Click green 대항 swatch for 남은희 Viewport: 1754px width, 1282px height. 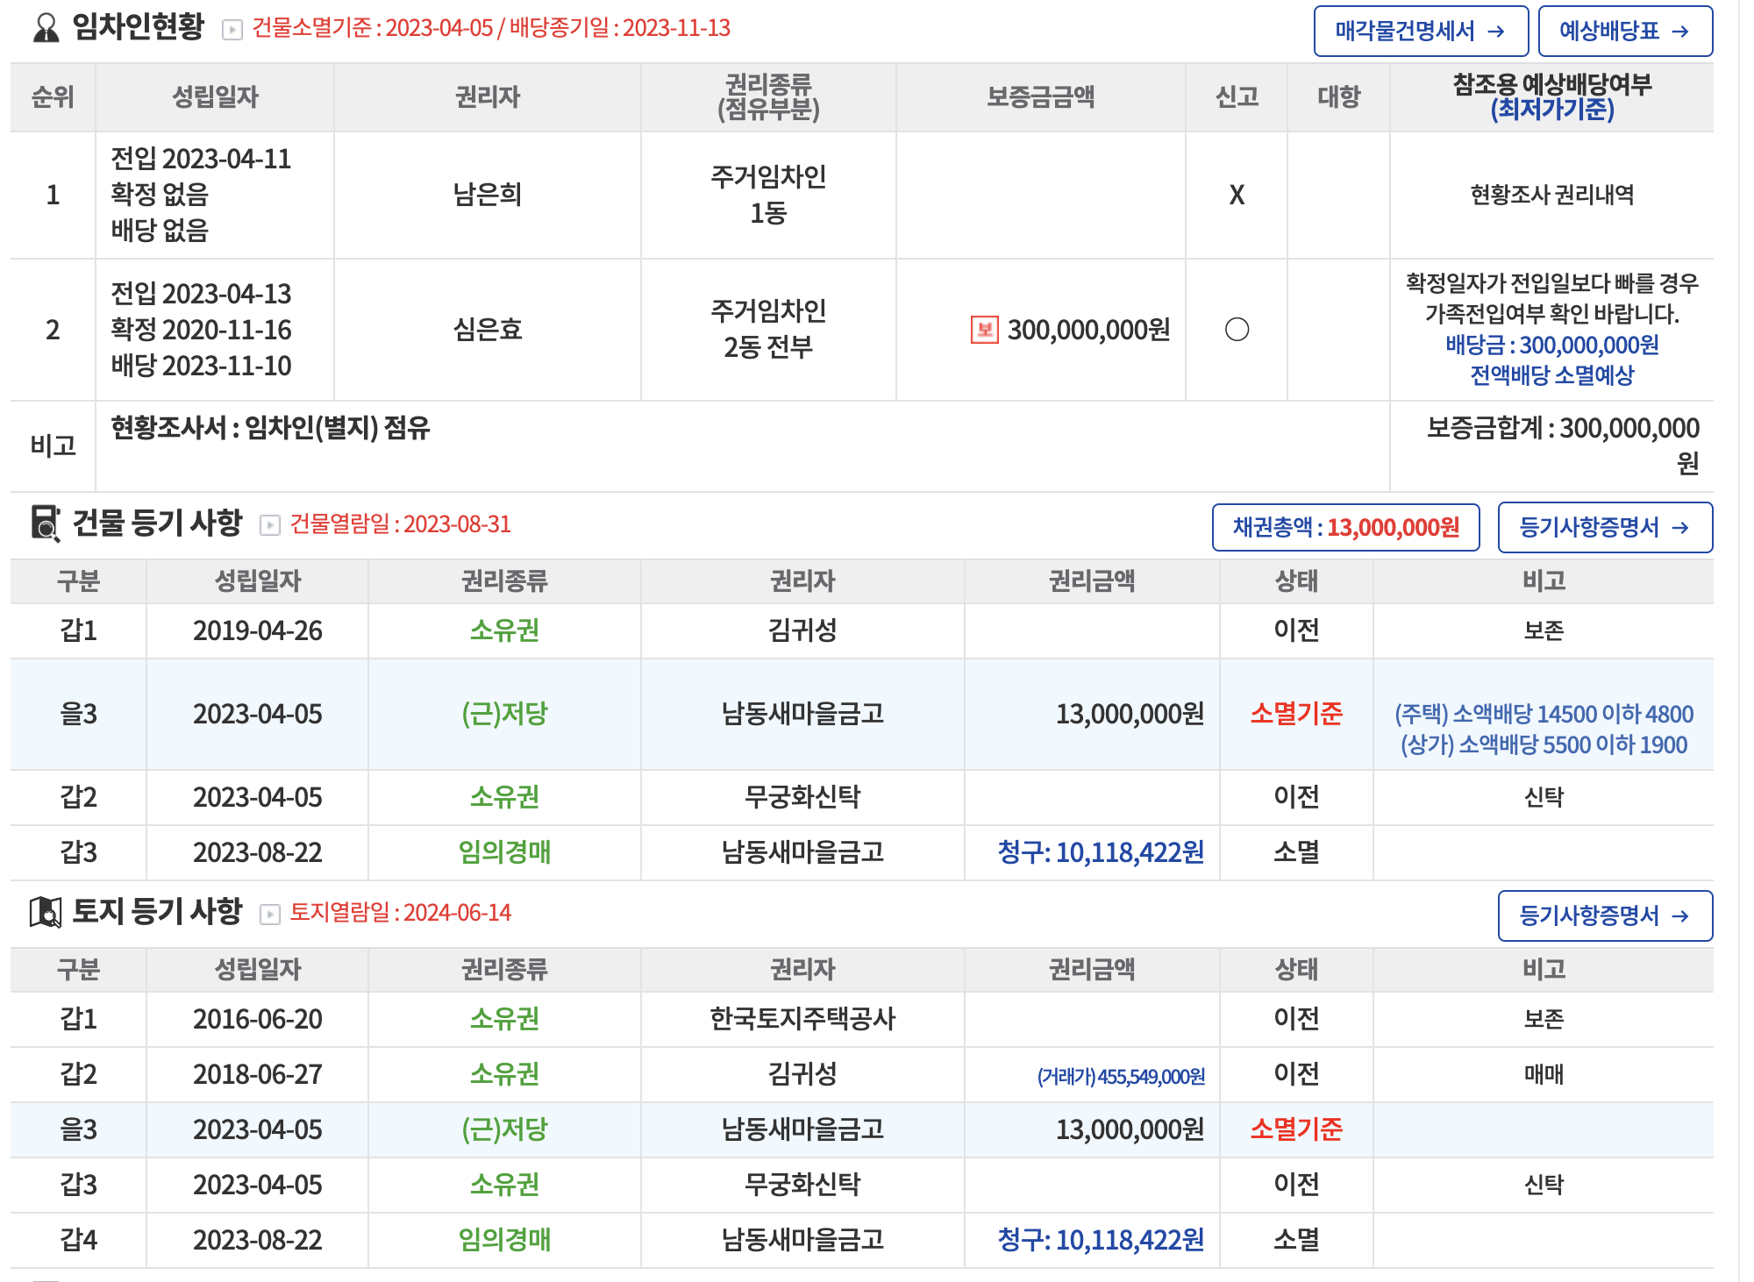click(1339, 194)
